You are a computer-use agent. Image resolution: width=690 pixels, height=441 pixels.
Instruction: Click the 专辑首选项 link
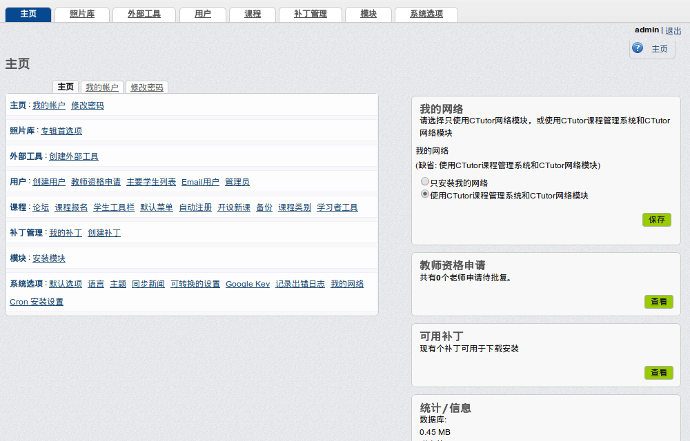(x=61, y=130)
